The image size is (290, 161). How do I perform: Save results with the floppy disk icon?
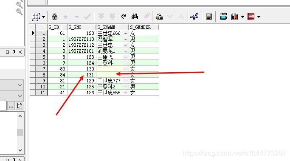coord(209,17)
